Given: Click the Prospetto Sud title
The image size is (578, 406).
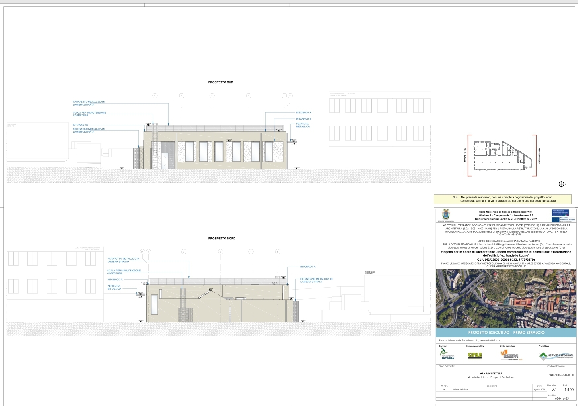Looking at the screenshot, I should (x=221, y=82).
